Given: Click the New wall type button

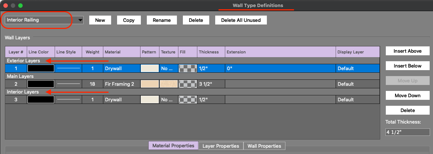Looking at the screenshot, I should (100, 20).
